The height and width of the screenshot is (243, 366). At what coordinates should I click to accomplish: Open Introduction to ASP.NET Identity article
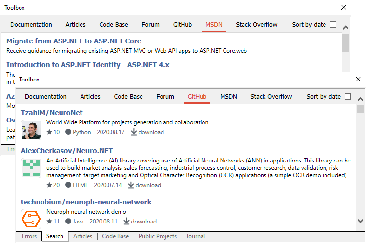[x=88, y=65]
